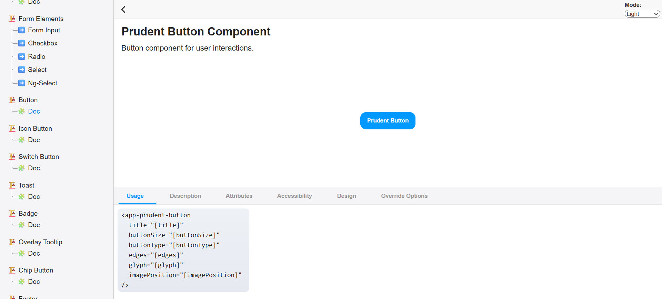Viewport: 662px width, 299px height.
Task: Click the Icon Button folder icon
Action: [12, 128]
